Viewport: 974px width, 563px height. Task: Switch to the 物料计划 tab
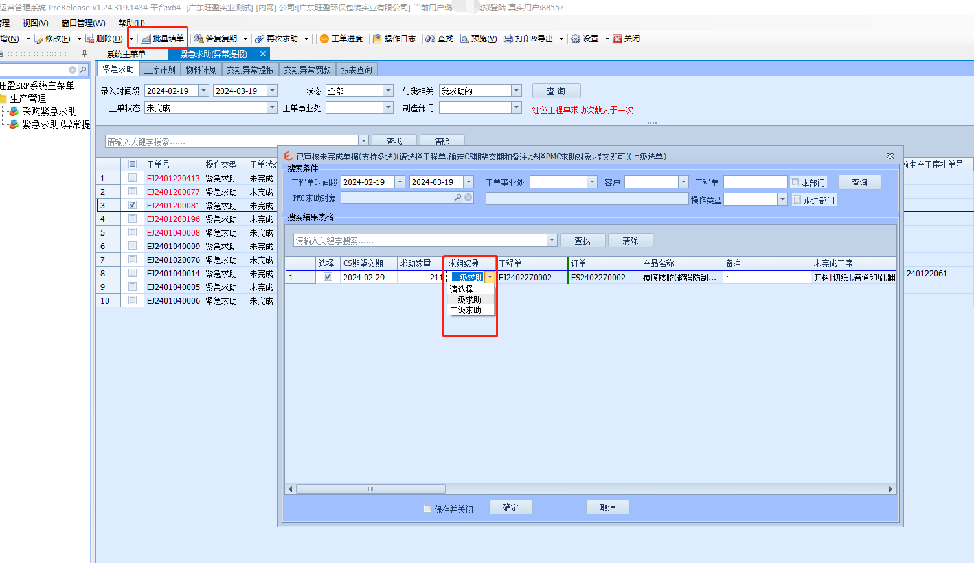[201, 70]
